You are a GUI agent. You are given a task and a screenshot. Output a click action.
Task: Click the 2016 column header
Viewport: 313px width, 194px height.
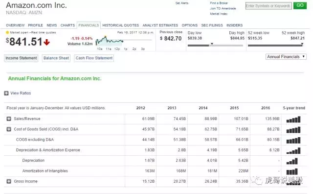pyautogui.click(x=266, y=108)
